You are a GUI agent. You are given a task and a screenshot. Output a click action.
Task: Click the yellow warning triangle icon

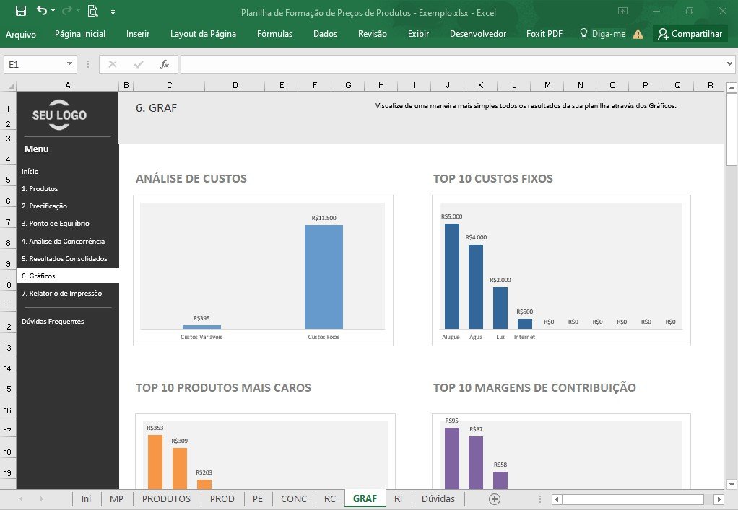[x=638, y=34]
